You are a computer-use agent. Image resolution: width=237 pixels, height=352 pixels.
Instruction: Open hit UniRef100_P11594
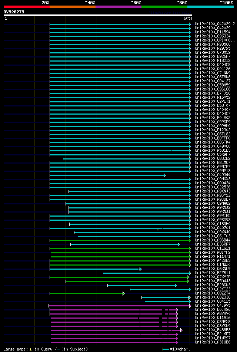click(213, 32)
